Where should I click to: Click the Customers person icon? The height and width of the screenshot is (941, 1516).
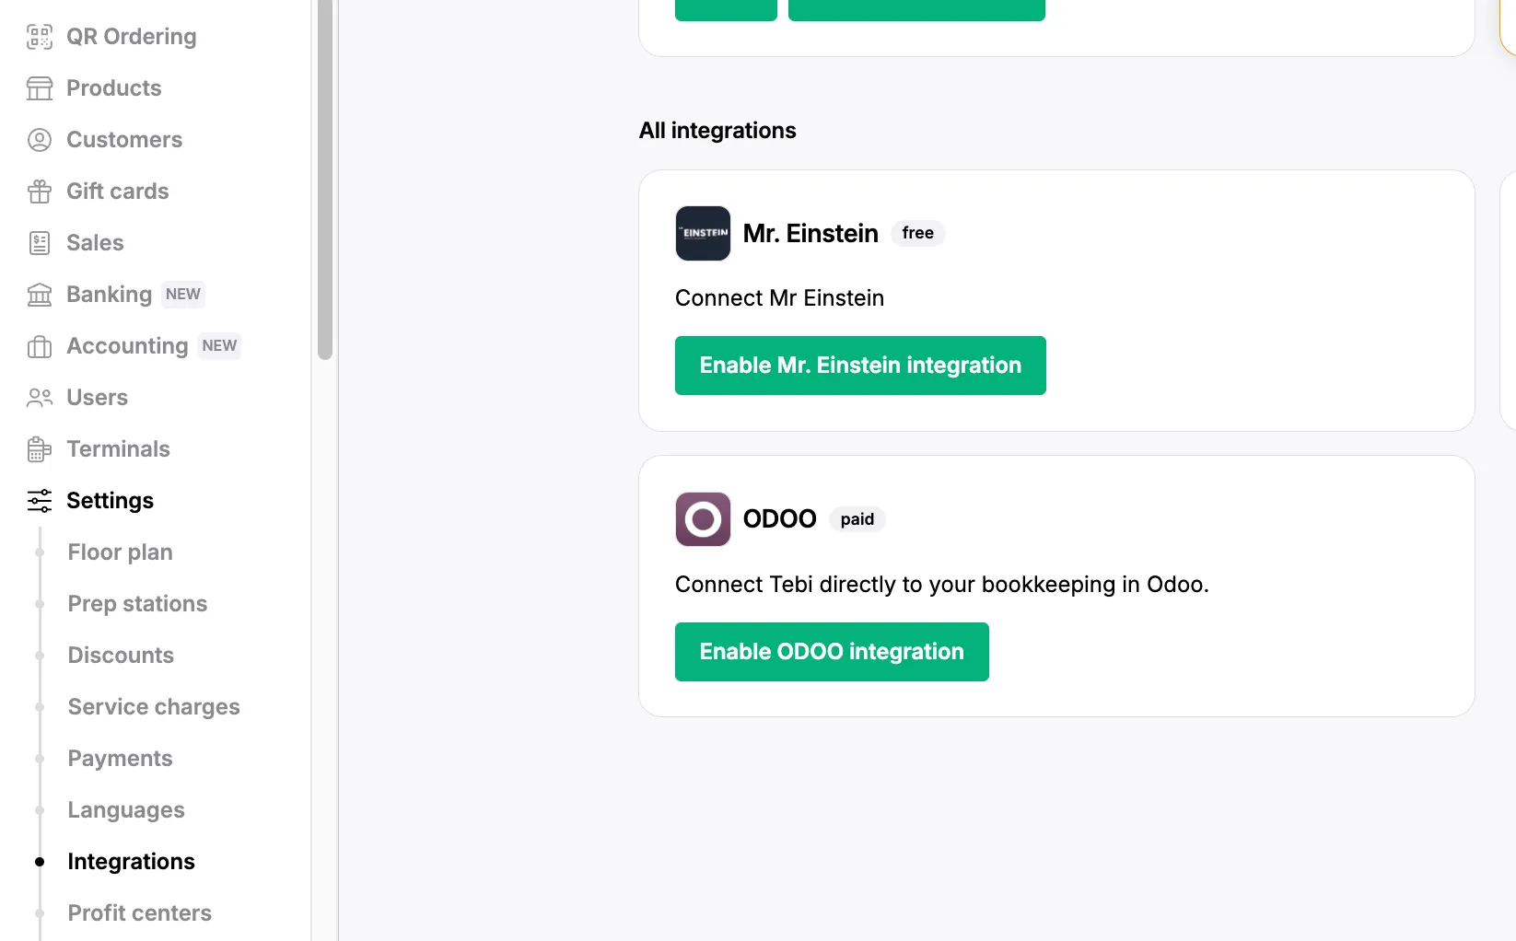[x=40, y=140]
